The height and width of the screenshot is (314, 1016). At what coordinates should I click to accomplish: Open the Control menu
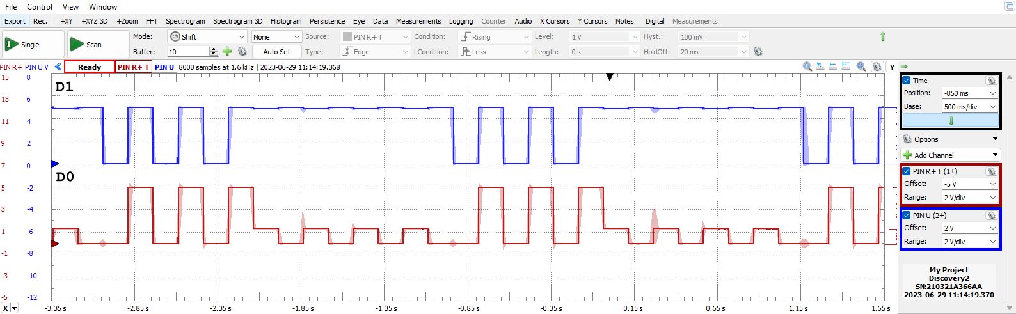coord(40,6)
